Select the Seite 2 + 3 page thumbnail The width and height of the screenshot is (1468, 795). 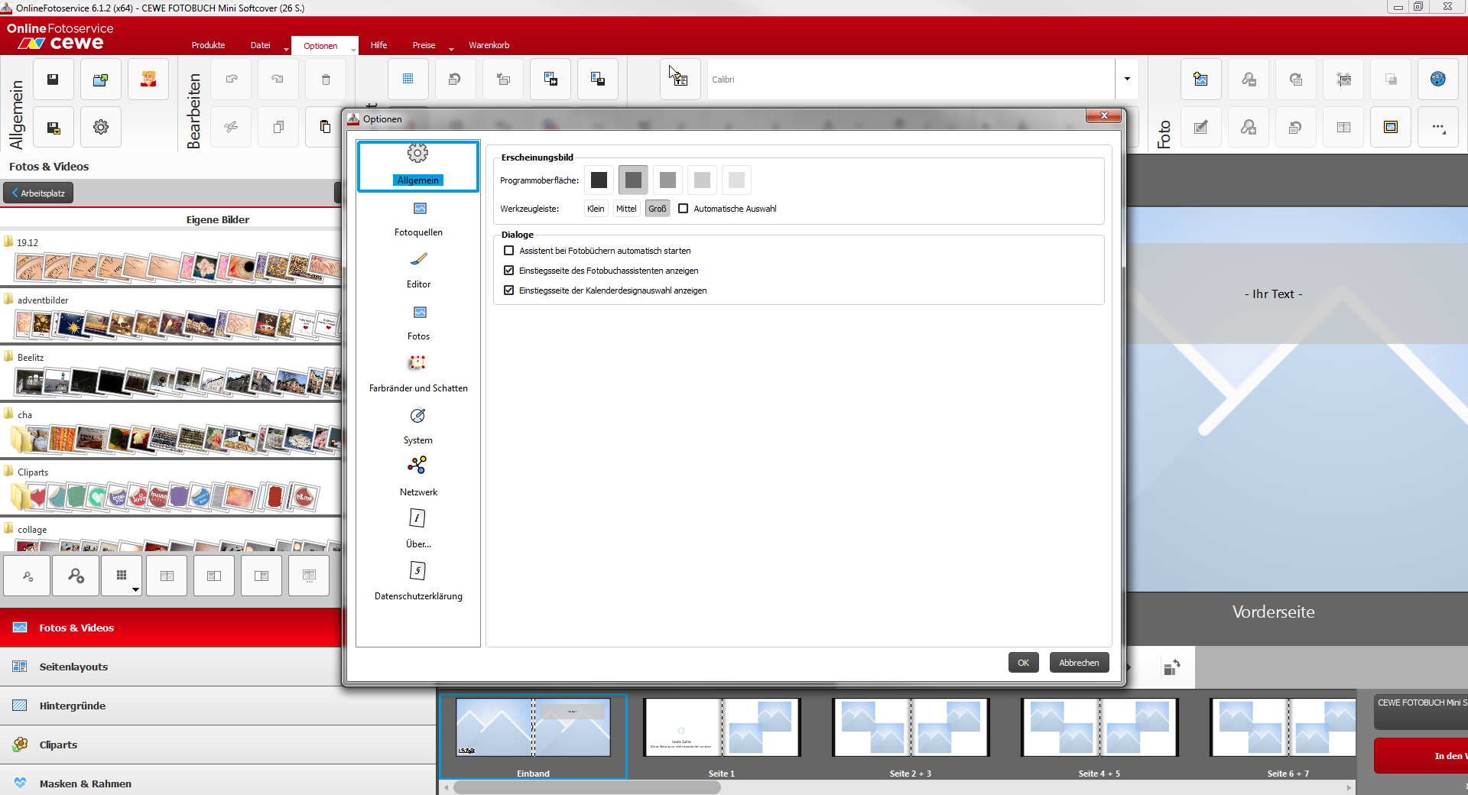tap(910, 728)
